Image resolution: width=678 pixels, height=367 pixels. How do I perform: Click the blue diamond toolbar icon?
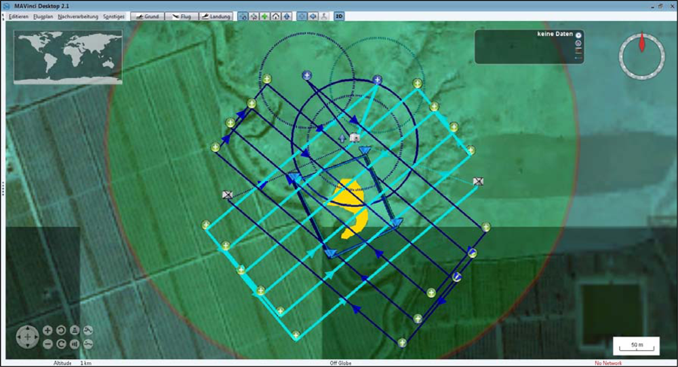point(313,16)
